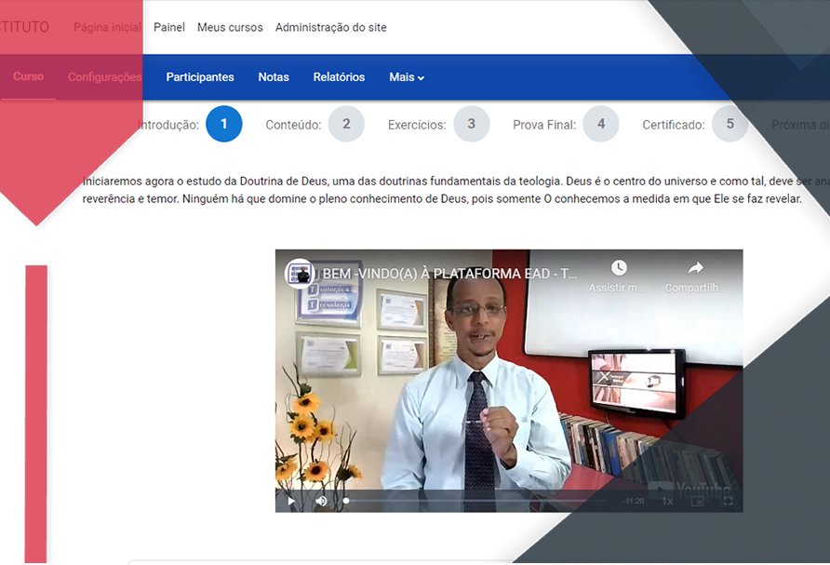Open the channel avatar on video
830x565 pixels.
click(300, 274)
